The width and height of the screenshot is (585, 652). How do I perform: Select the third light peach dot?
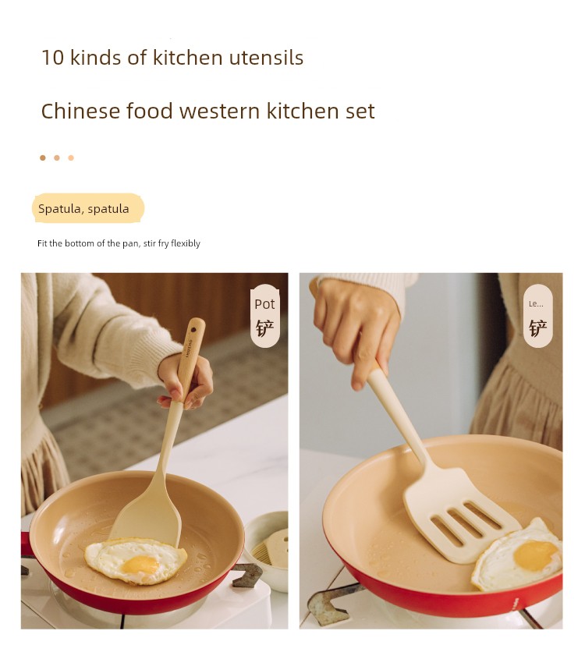pyautogui.click(x=71, y=158)
